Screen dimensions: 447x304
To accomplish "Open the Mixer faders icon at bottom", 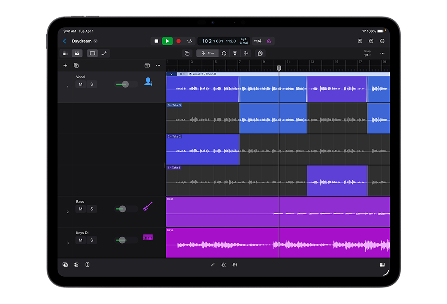I will (234, 265).
